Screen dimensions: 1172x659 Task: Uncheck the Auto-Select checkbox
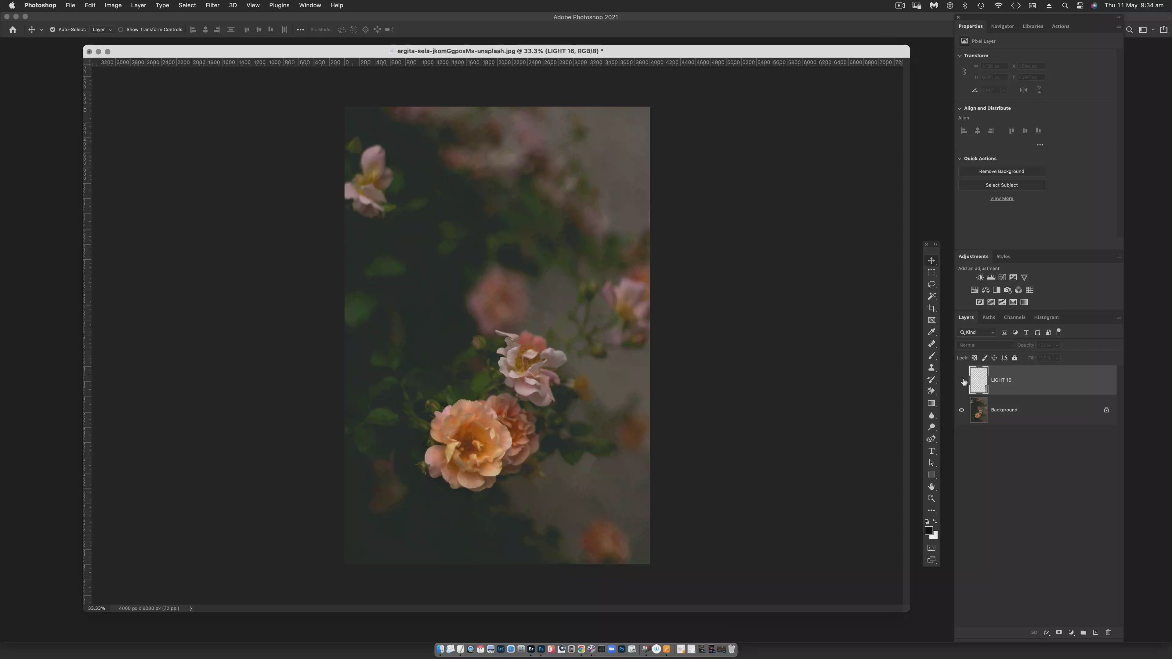coord(52,30)
